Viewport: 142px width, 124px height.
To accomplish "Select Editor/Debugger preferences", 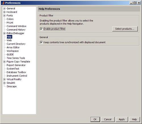I will (15, 33).
